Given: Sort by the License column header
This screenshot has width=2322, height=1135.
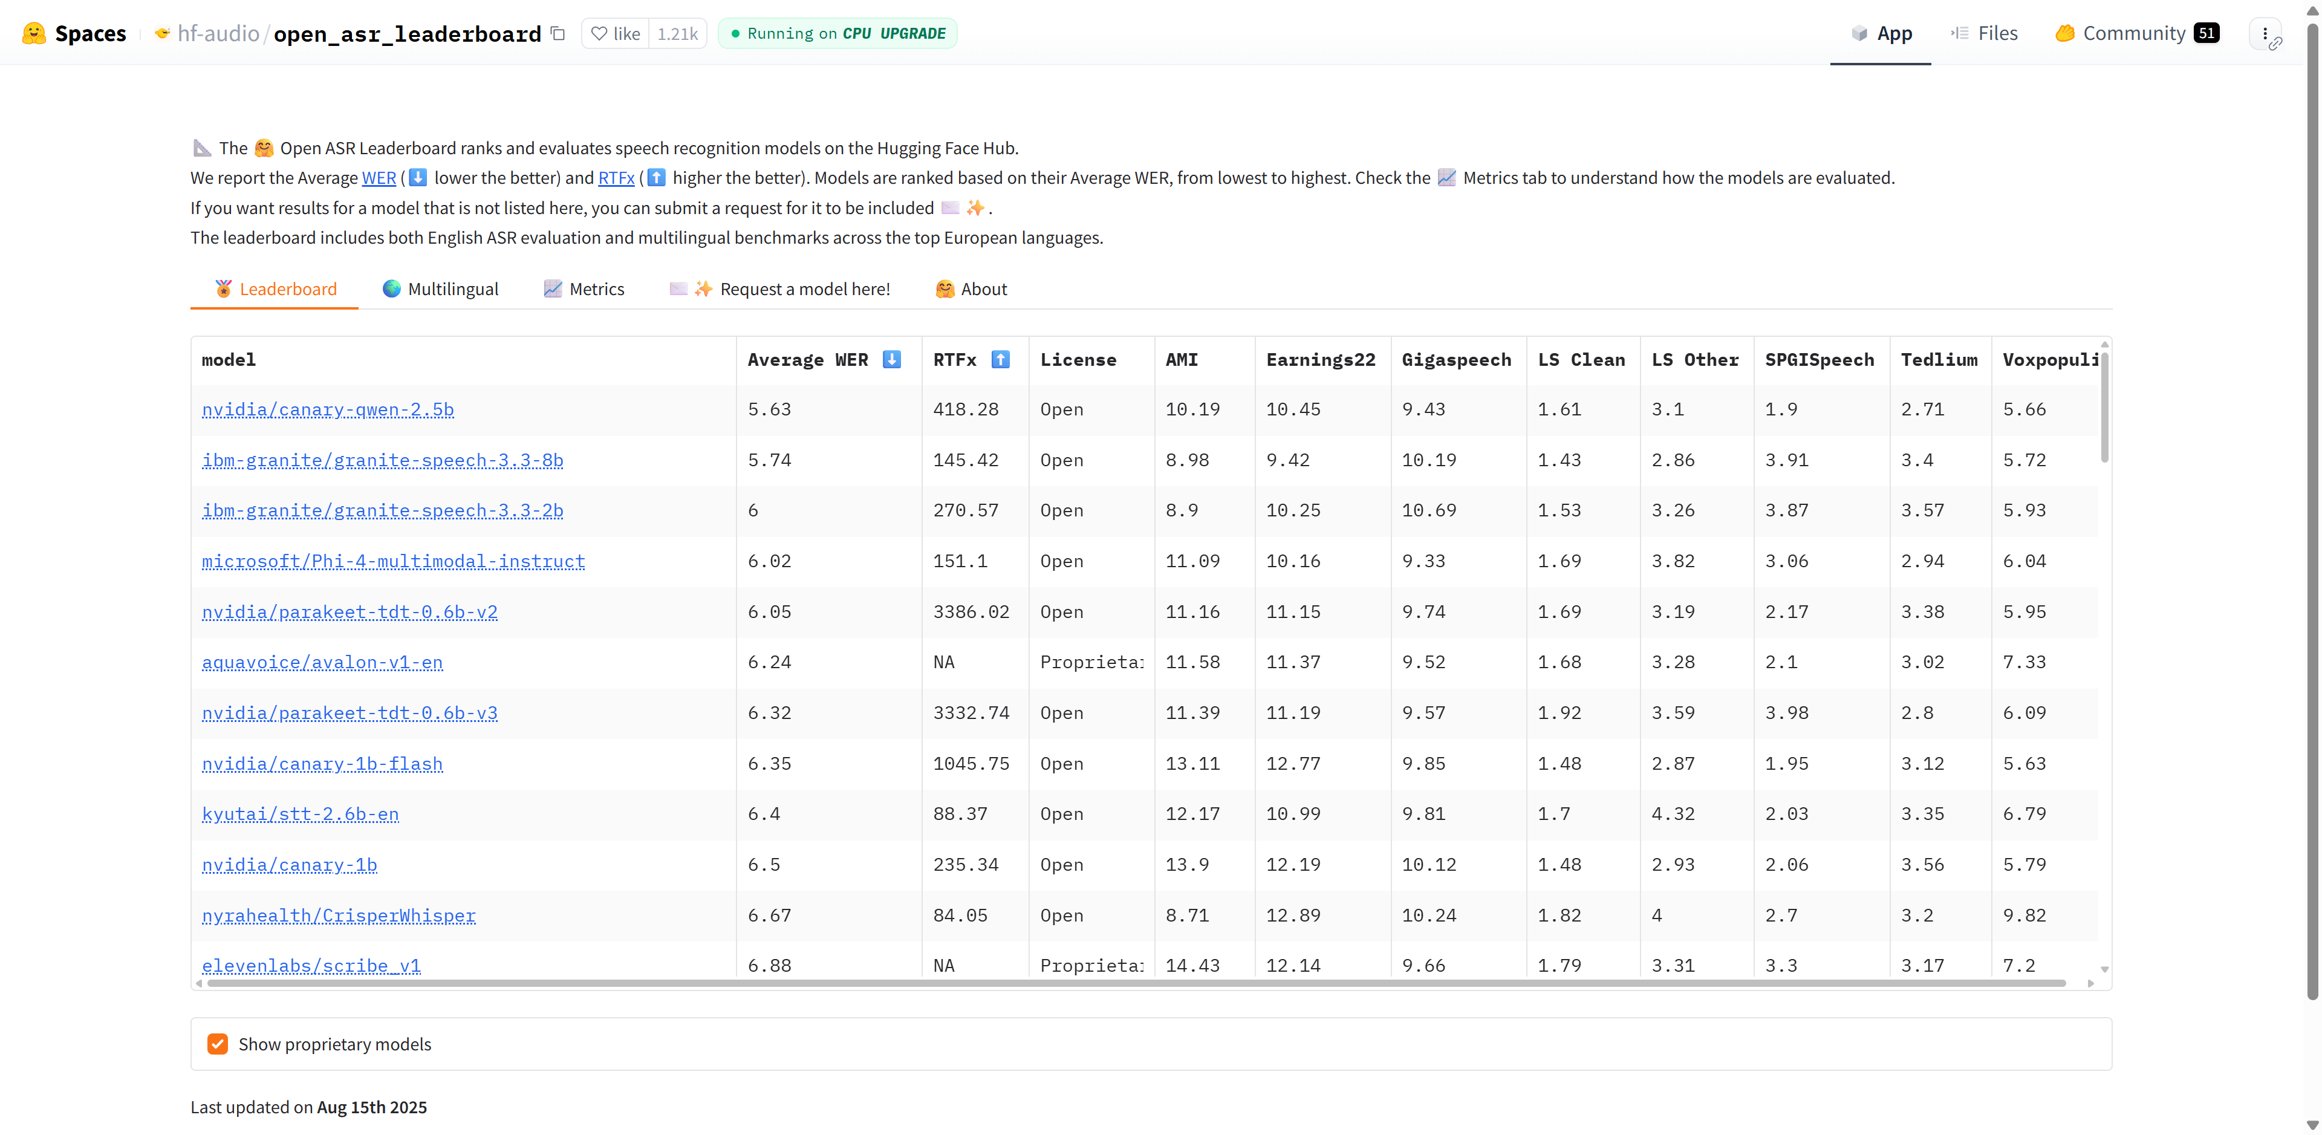Looking at the screenshot, I should [1077, 360].
